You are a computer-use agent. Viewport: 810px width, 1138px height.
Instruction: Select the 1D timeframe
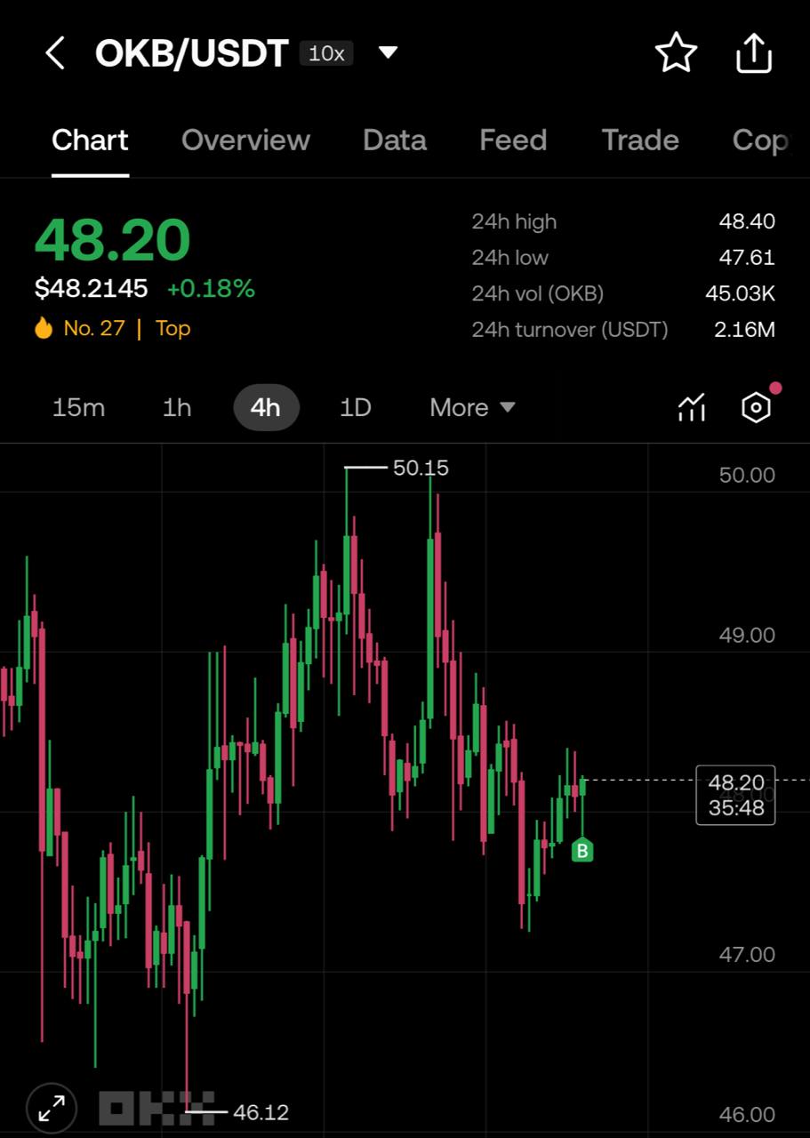tap(355, 407)
